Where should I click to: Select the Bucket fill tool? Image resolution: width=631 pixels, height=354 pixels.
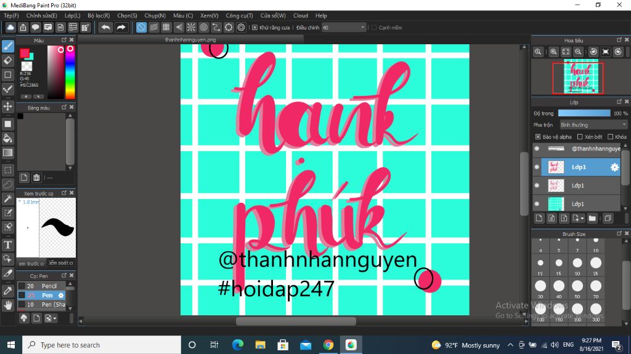coord(7,138)
